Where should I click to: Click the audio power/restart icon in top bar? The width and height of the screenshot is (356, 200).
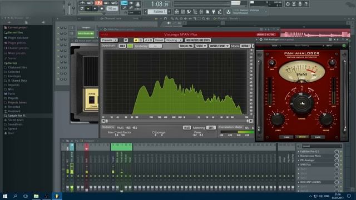click(x=288, y=4)
